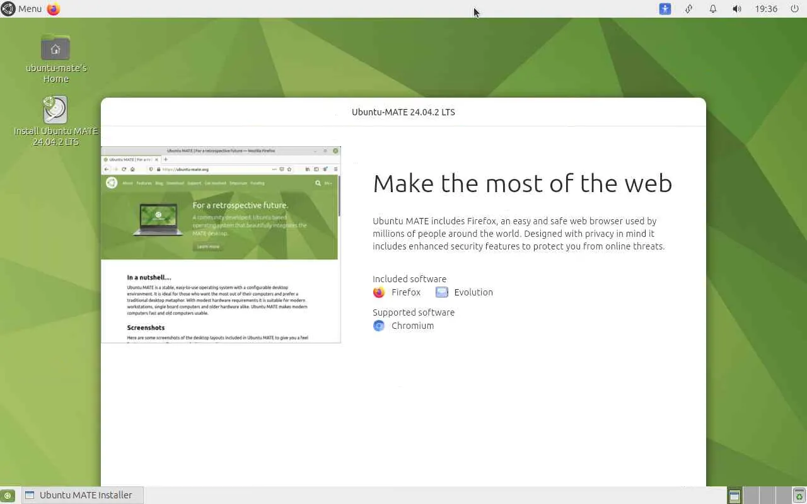The image size is (807, 504).
Task: Click the Firefox icon under Included software
Action: coord(379,292)
